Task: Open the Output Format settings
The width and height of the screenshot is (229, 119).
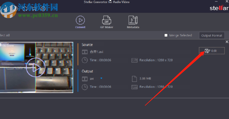Action: click(x=212, y=36)
